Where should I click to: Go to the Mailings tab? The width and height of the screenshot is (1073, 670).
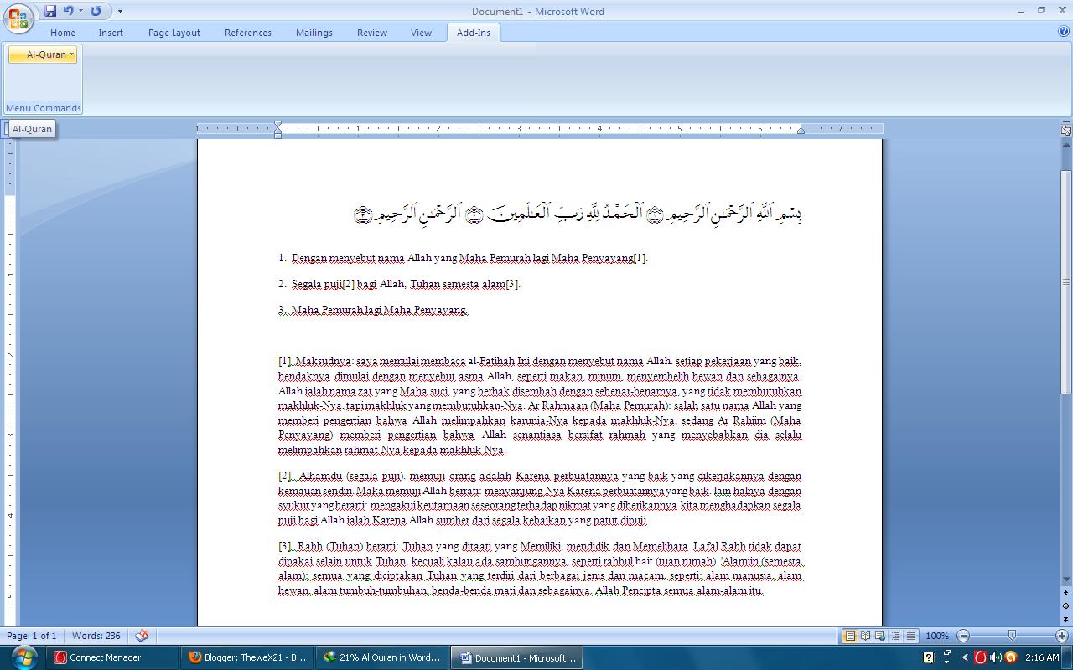click(x=314, y=33)
